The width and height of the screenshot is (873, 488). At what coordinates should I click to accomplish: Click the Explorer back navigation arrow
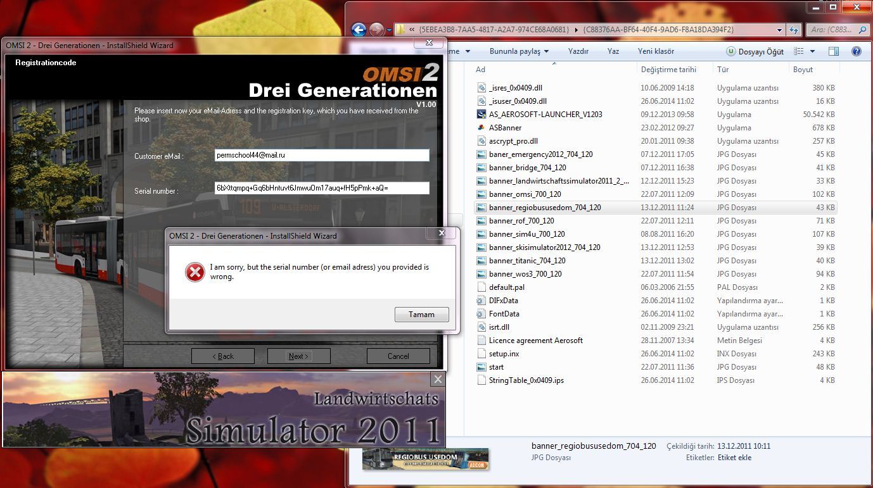[x=359, y=30]
